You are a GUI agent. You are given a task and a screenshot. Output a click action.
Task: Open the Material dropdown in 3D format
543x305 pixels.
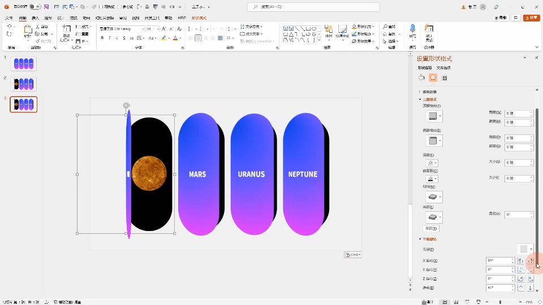(x=434, y=197)
